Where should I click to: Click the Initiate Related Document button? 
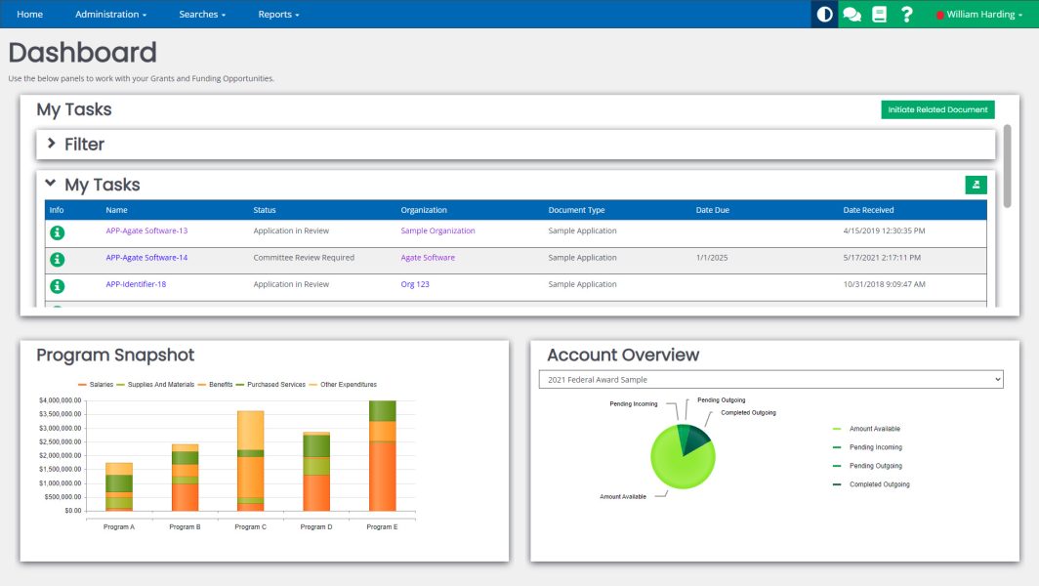point(937,109)
